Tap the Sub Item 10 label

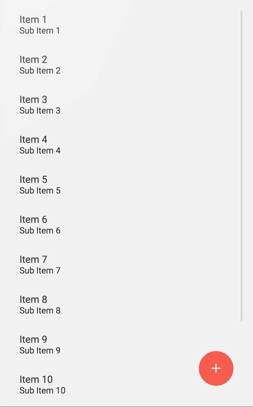pos(42,390)
